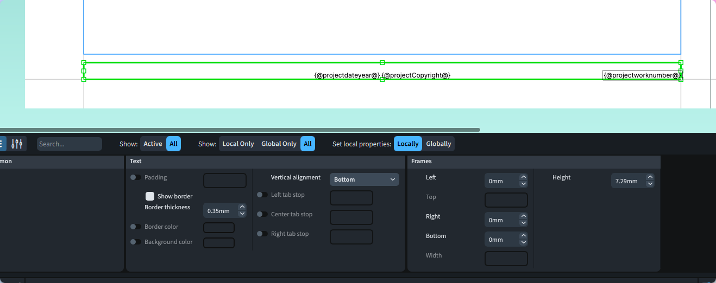
Task: Set local properties Locally
Action: 407,144
